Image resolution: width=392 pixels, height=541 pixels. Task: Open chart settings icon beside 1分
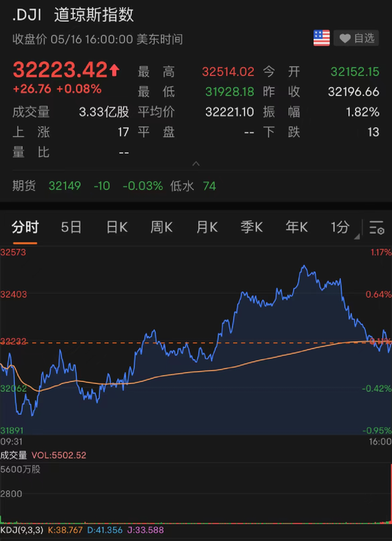(x=376, y=228)
